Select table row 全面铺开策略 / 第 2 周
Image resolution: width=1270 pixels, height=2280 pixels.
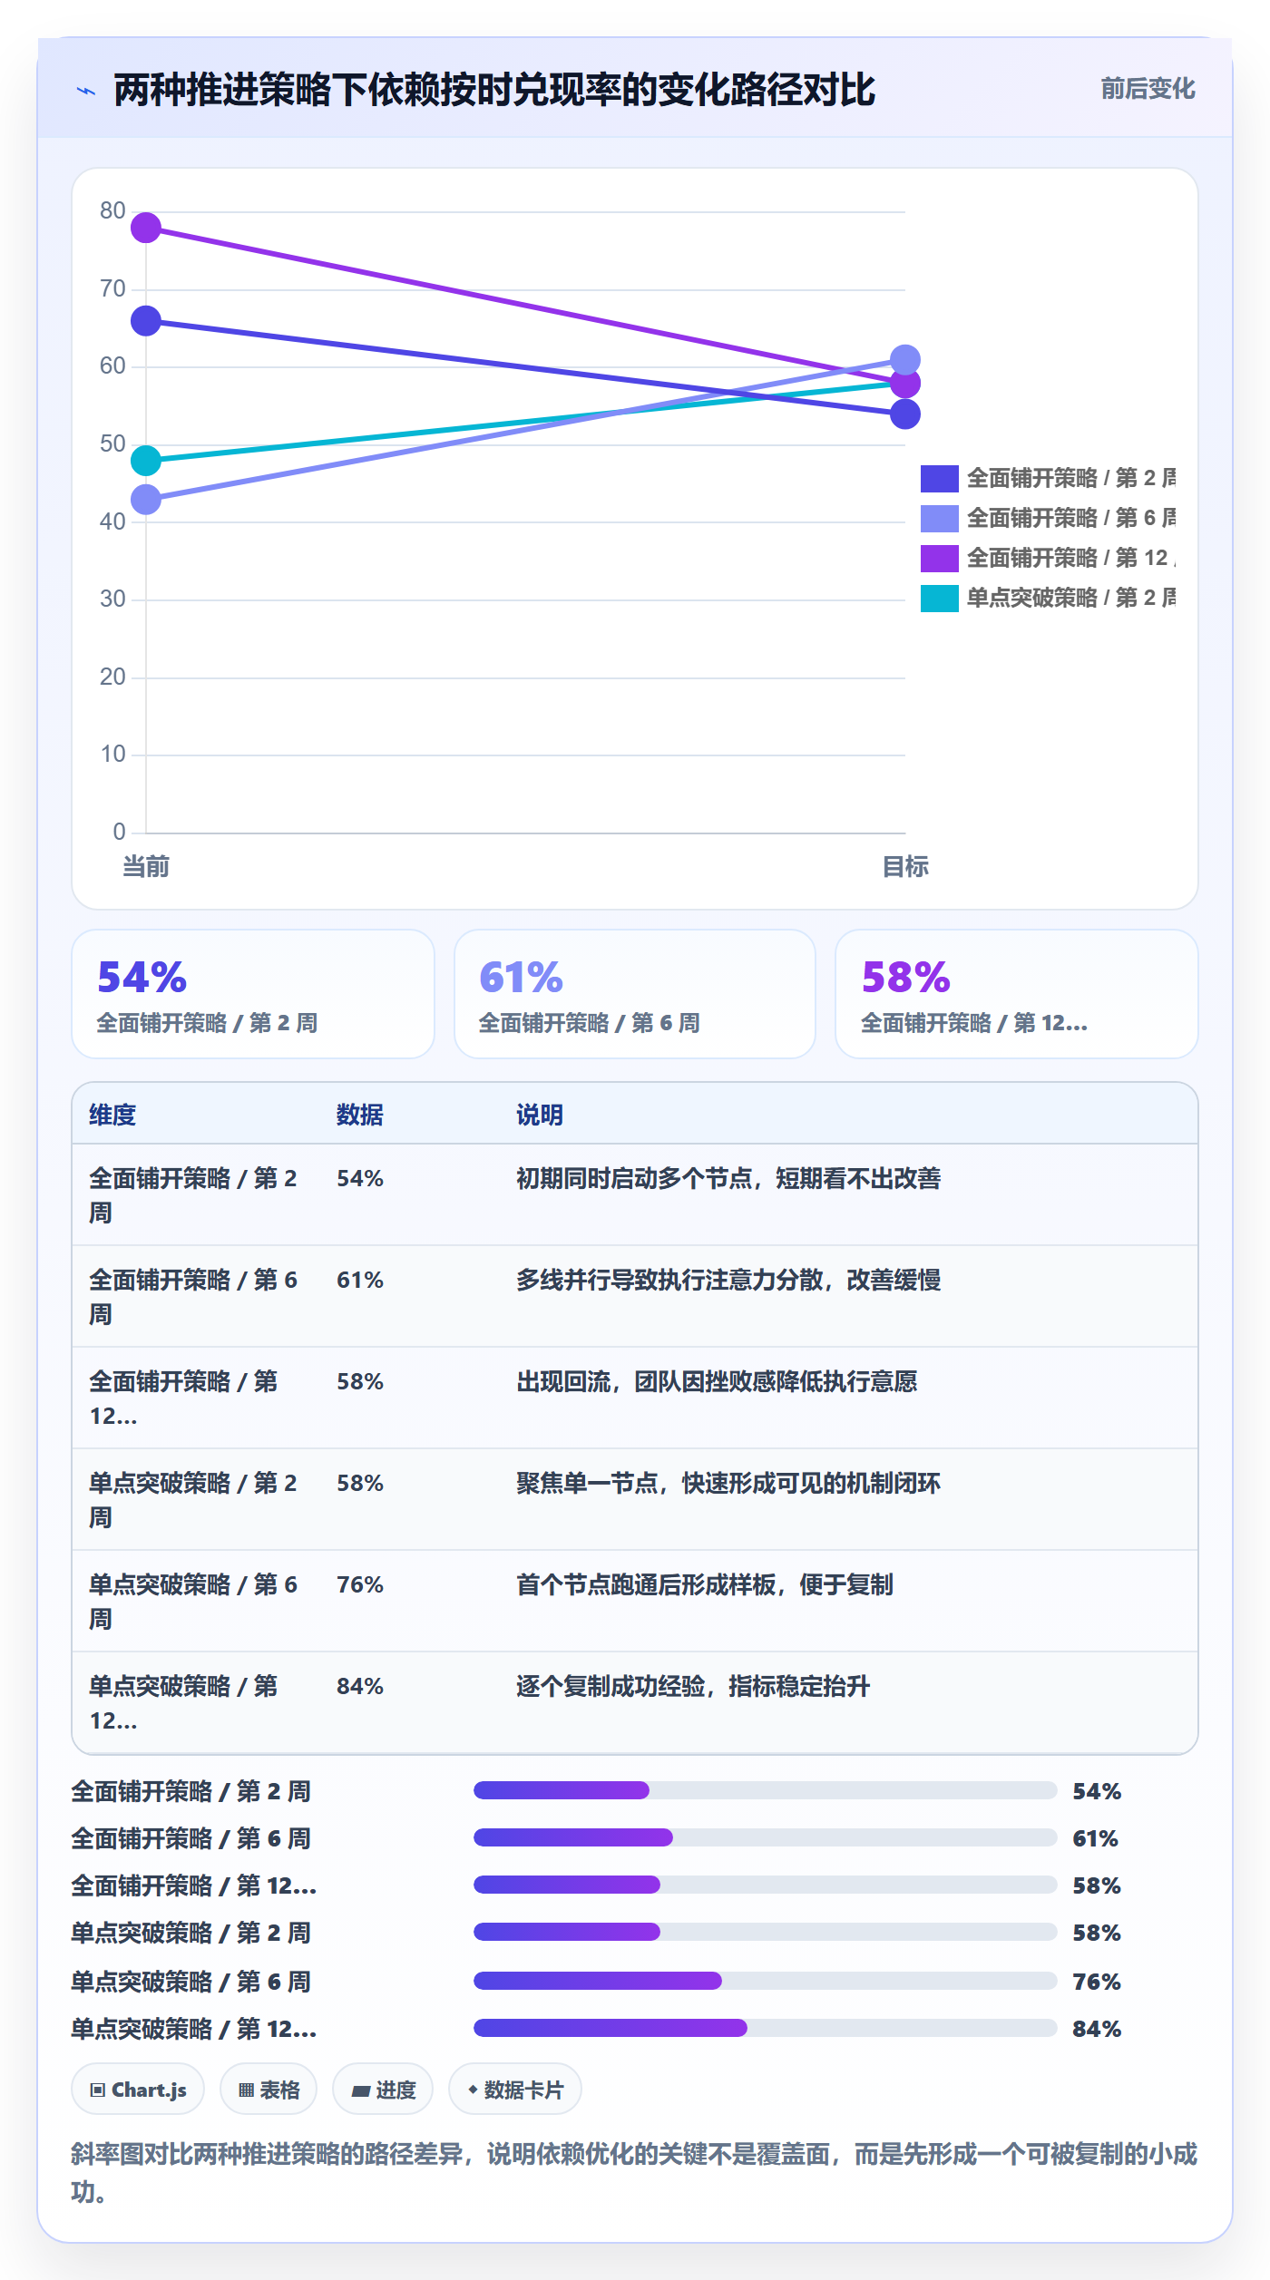[x=635, y=1195]
